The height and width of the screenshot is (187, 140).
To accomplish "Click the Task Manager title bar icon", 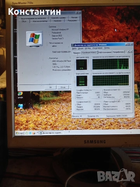I will point(73,45).
